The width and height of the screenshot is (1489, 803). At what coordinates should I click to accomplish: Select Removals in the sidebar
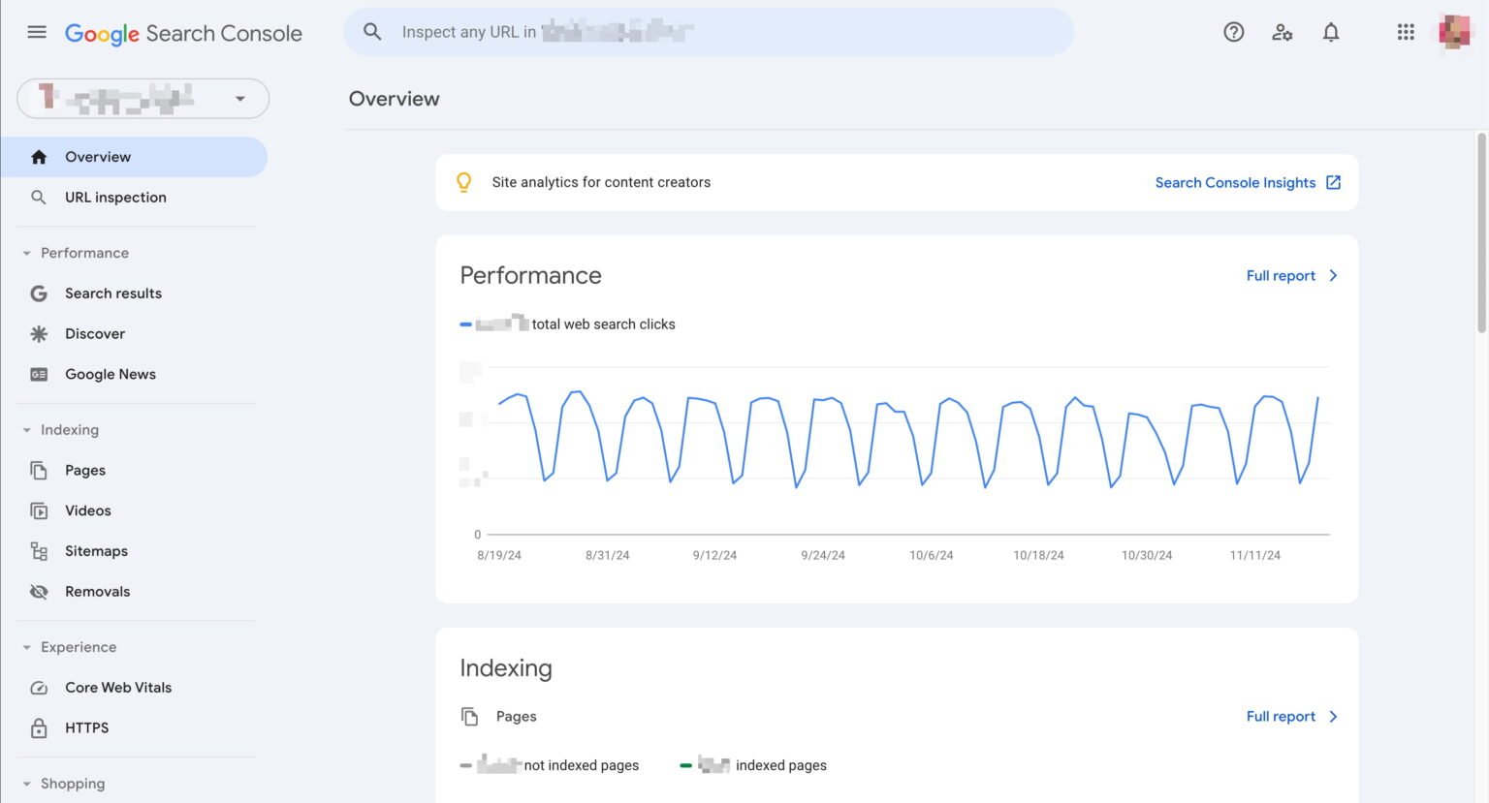[97, 591]
